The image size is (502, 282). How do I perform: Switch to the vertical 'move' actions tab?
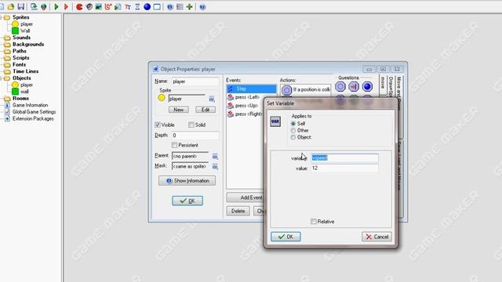[x=383, y=84]
